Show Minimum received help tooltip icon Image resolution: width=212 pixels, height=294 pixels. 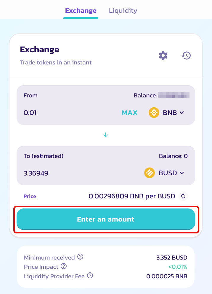pyautogui.click(x=80, y=257)
